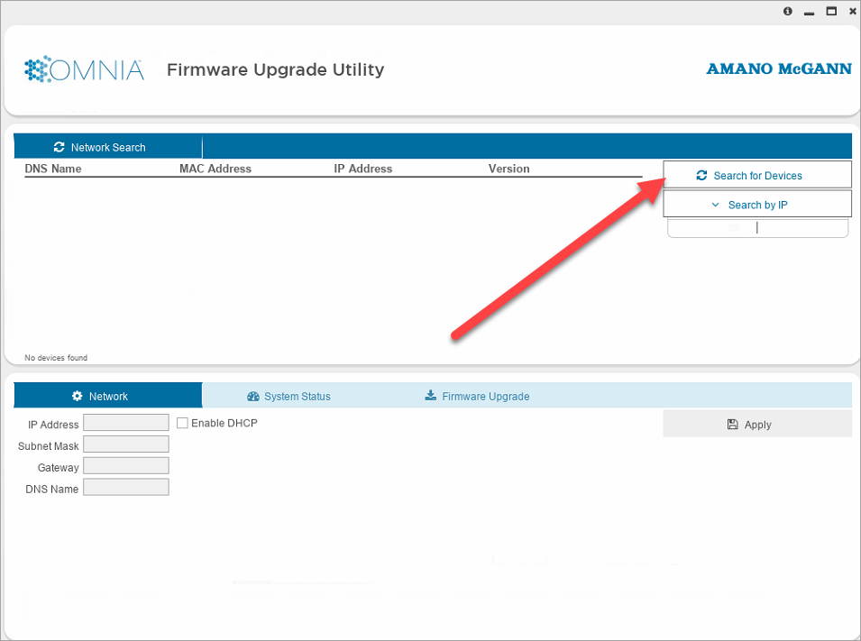
Task: Switch to the System Status tab
Action: 289,396
